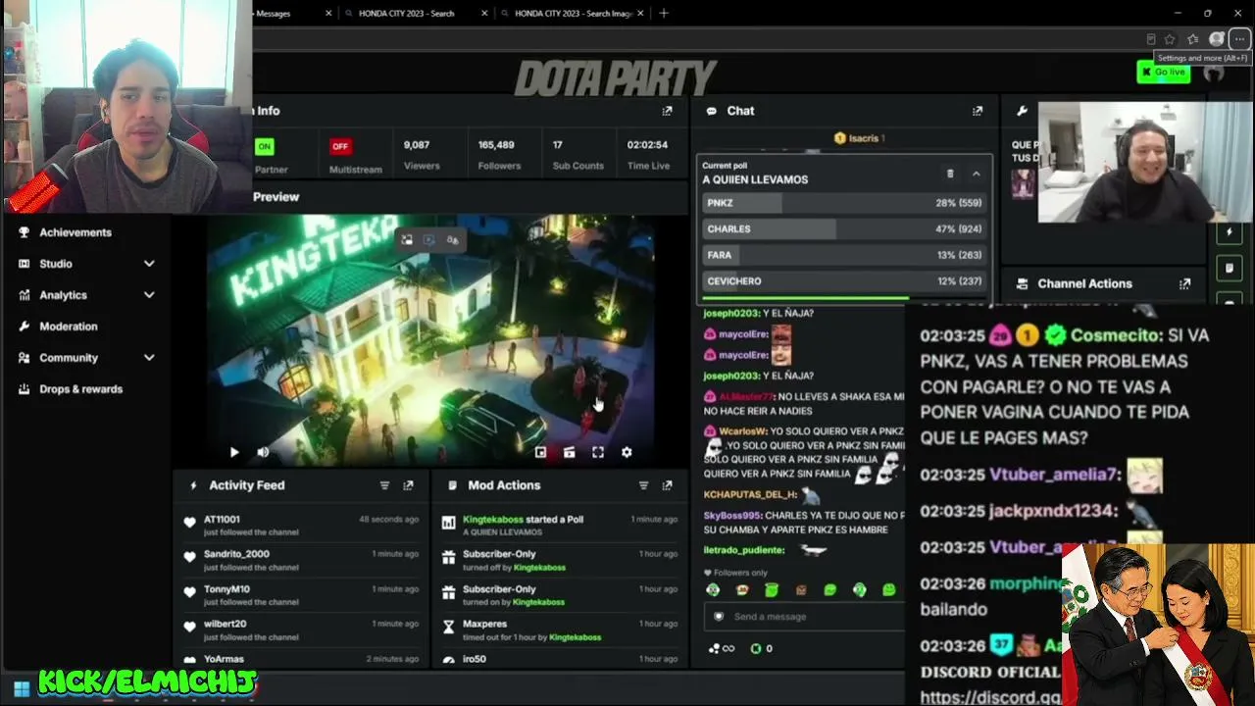Click follower Sandrito_2000 in Activity Feed
The width and height of the screenshot is (1255, 706).
coord(236,554)
